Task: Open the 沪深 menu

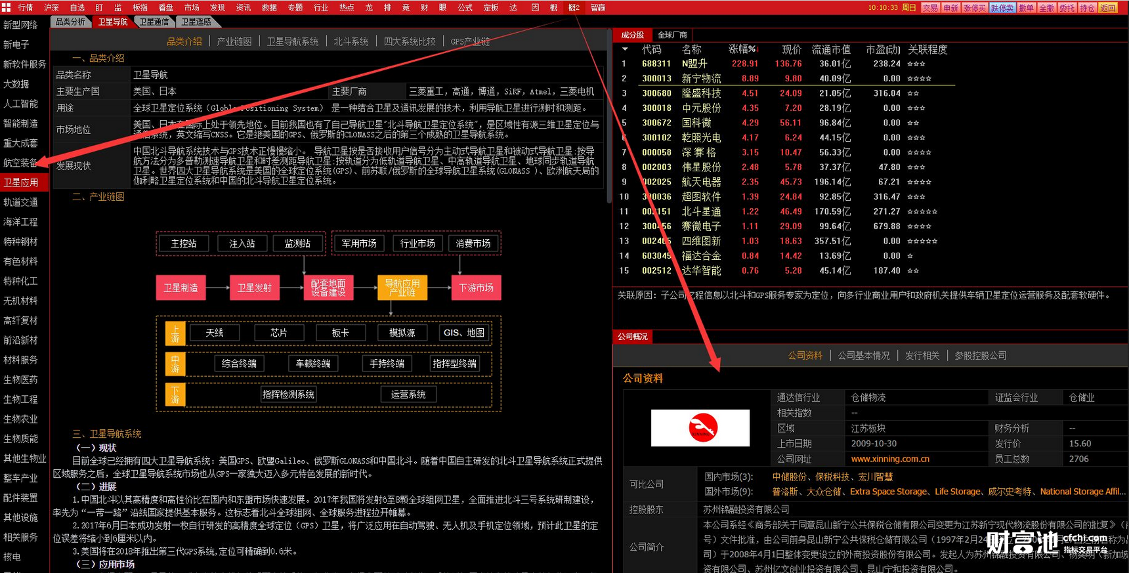Action: [51, 7]
